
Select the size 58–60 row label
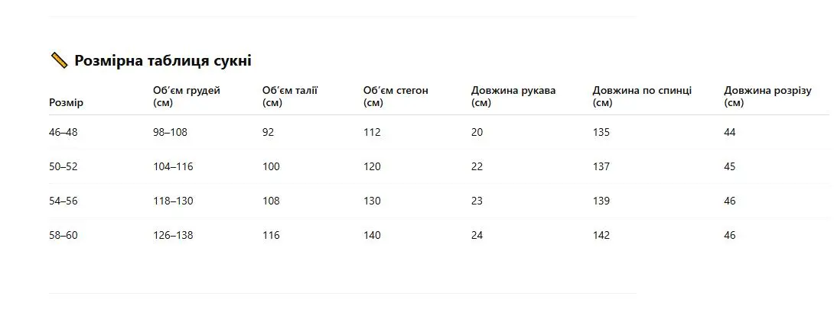point(64,235)
